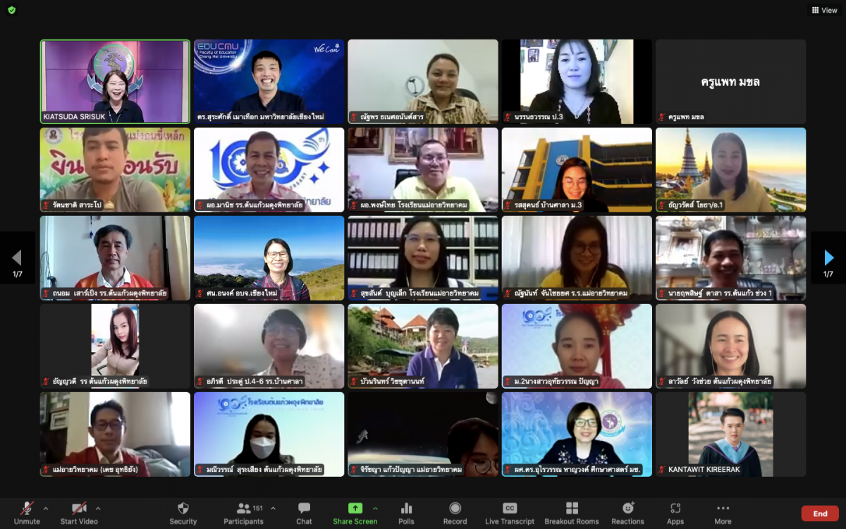Expand video options arrow beside Start Video
The width and height of the screenshot is (846, 529).
click(98, 508)
